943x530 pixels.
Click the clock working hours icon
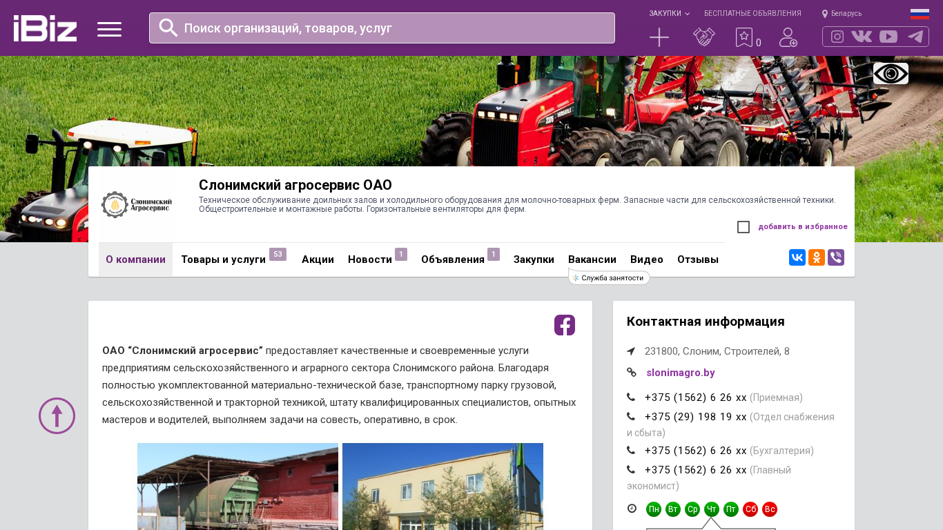(x=632, y=509)
